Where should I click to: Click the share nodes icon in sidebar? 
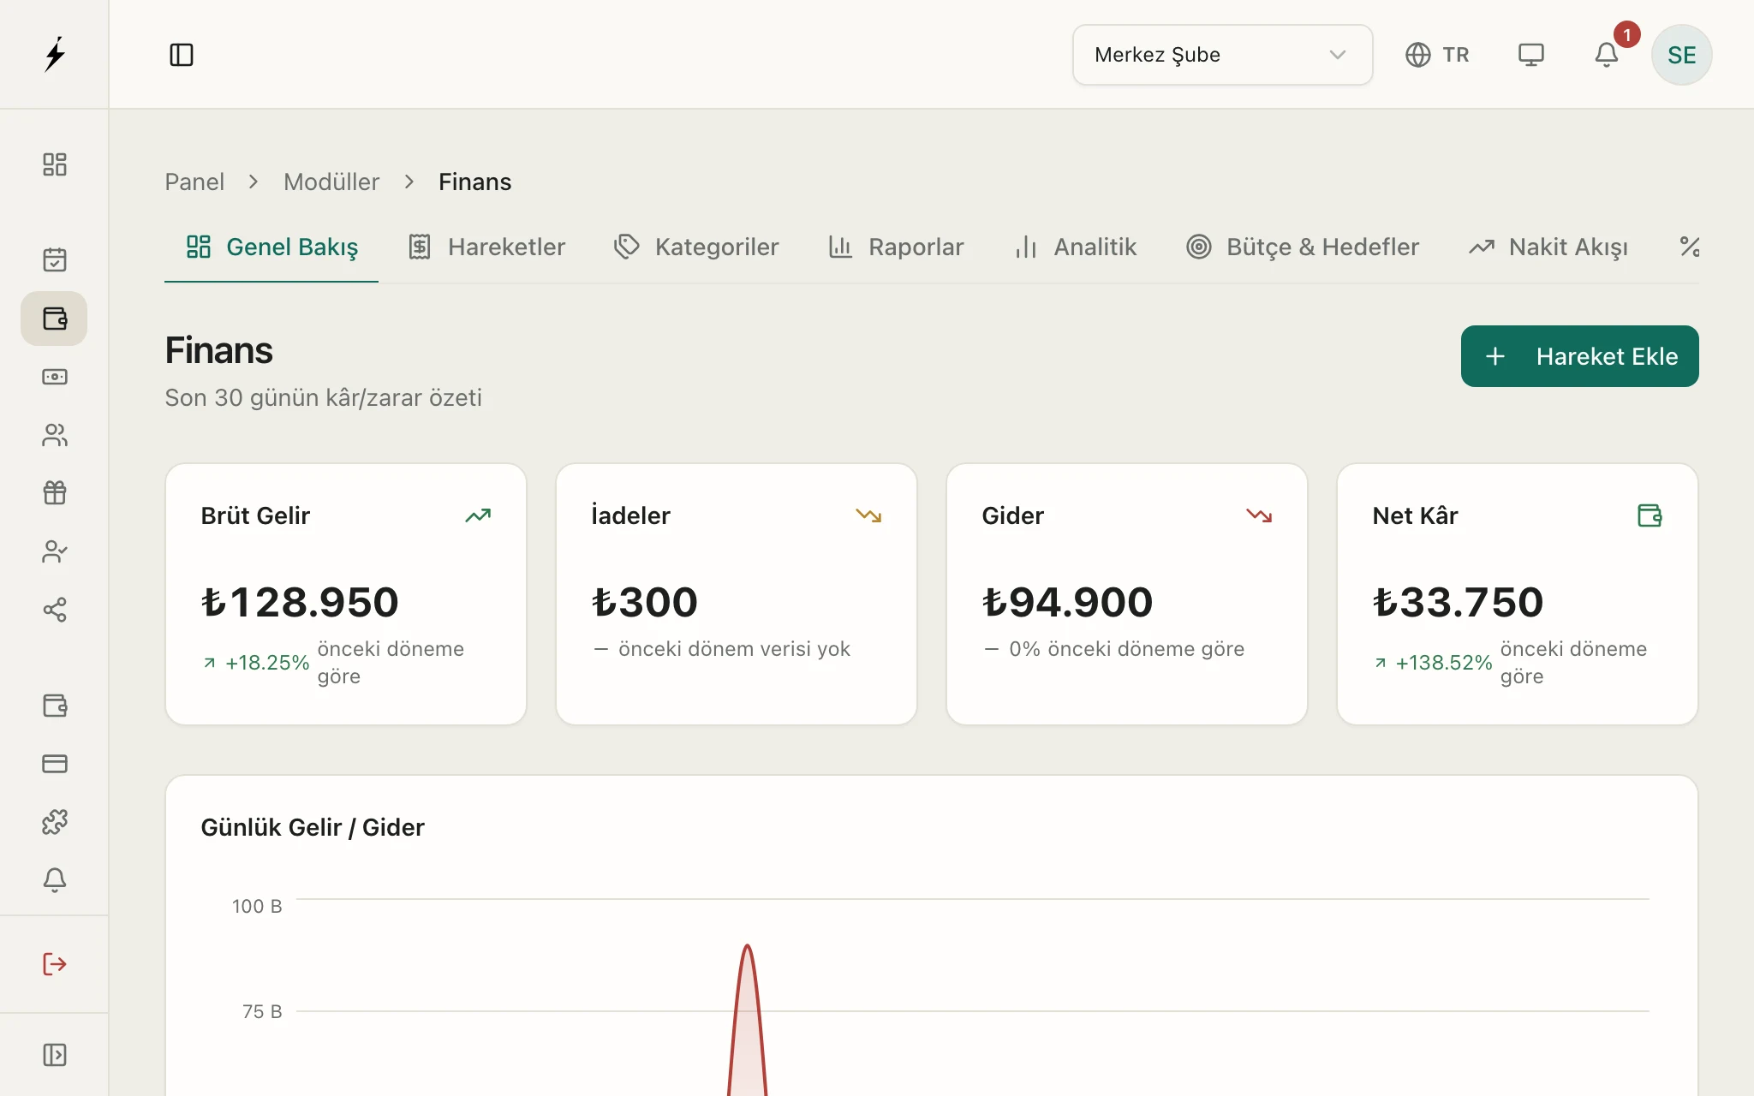pyautogui.click(x=55, y=610)
